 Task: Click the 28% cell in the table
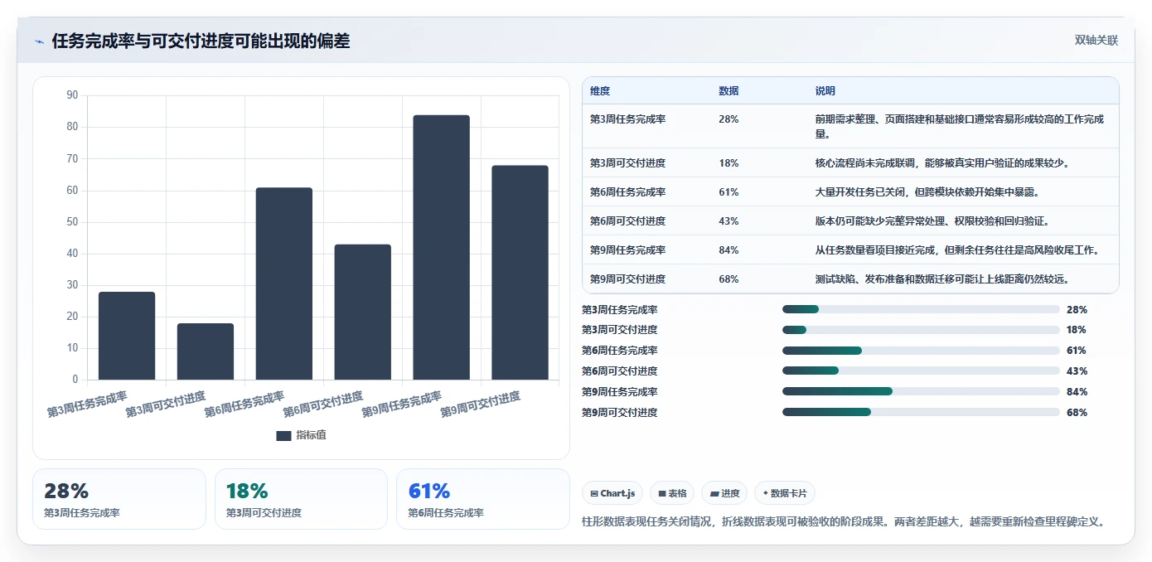[728, 119]
